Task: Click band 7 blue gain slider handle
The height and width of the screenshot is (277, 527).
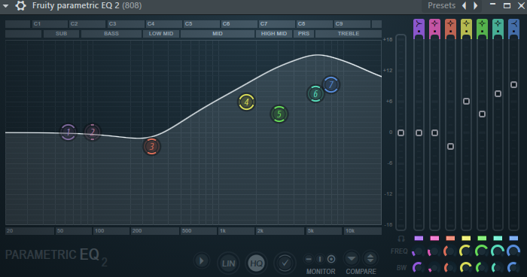Action: pos(513,85)
